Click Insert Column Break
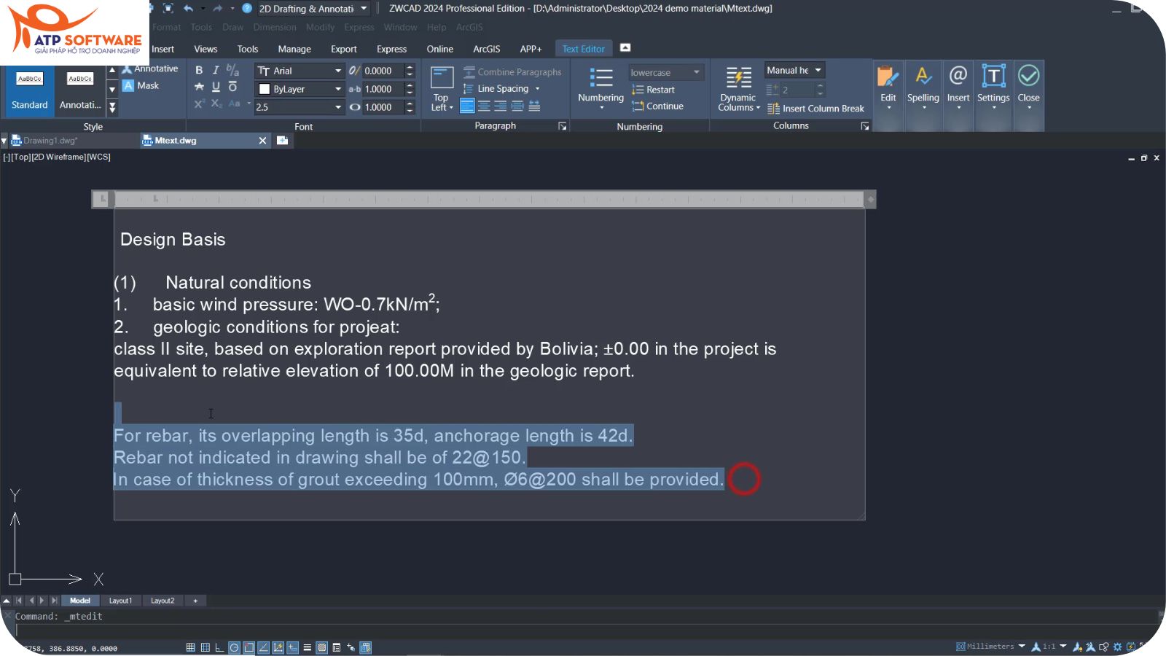The height and width of the screenshot is (656, 1166). coord(815,109)
